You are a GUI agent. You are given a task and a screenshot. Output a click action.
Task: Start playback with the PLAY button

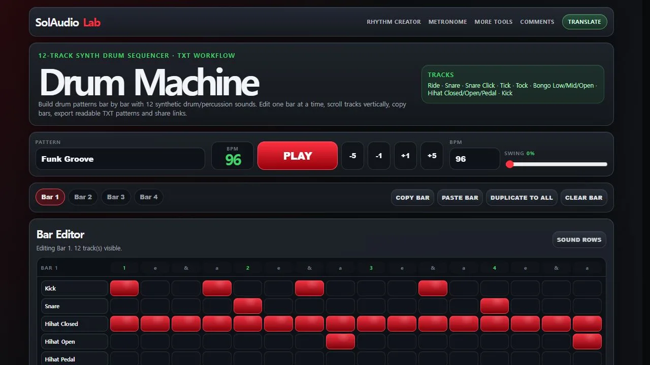pos(298,156)
